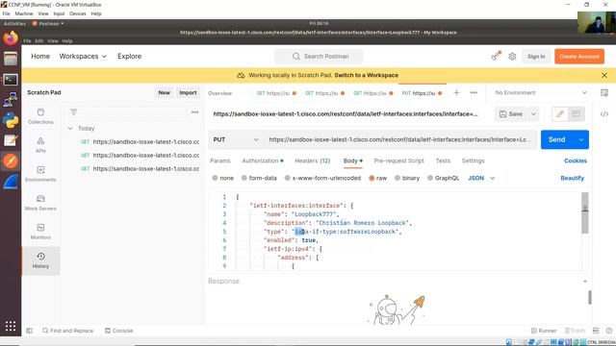
Task: Click the Save button
Action: pyautogui.click(x=511, y=114)
